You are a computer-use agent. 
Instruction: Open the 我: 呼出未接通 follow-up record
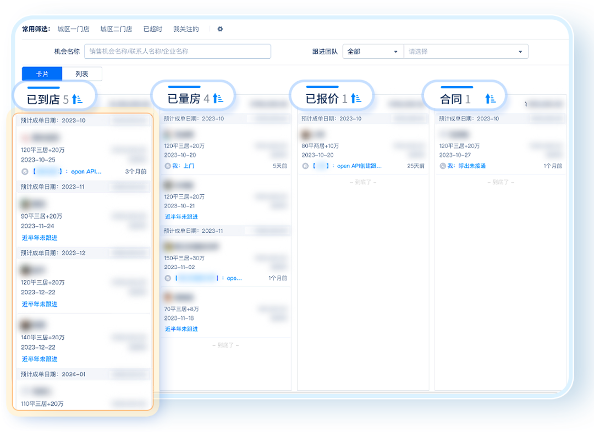pos(467,166)
